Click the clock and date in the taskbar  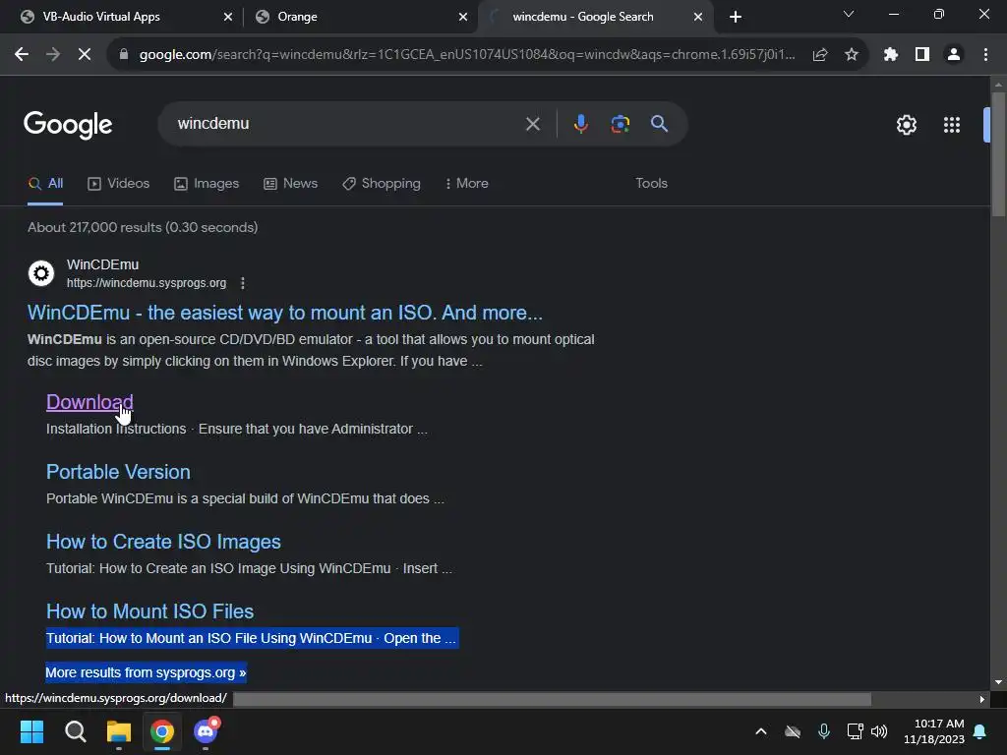tap(934, 731)
